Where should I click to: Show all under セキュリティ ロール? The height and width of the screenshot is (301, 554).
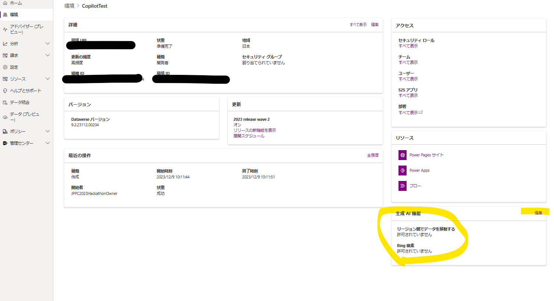click(408, 46)
